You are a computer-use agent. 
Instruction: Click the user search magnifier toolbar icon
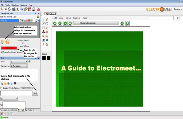26,9
